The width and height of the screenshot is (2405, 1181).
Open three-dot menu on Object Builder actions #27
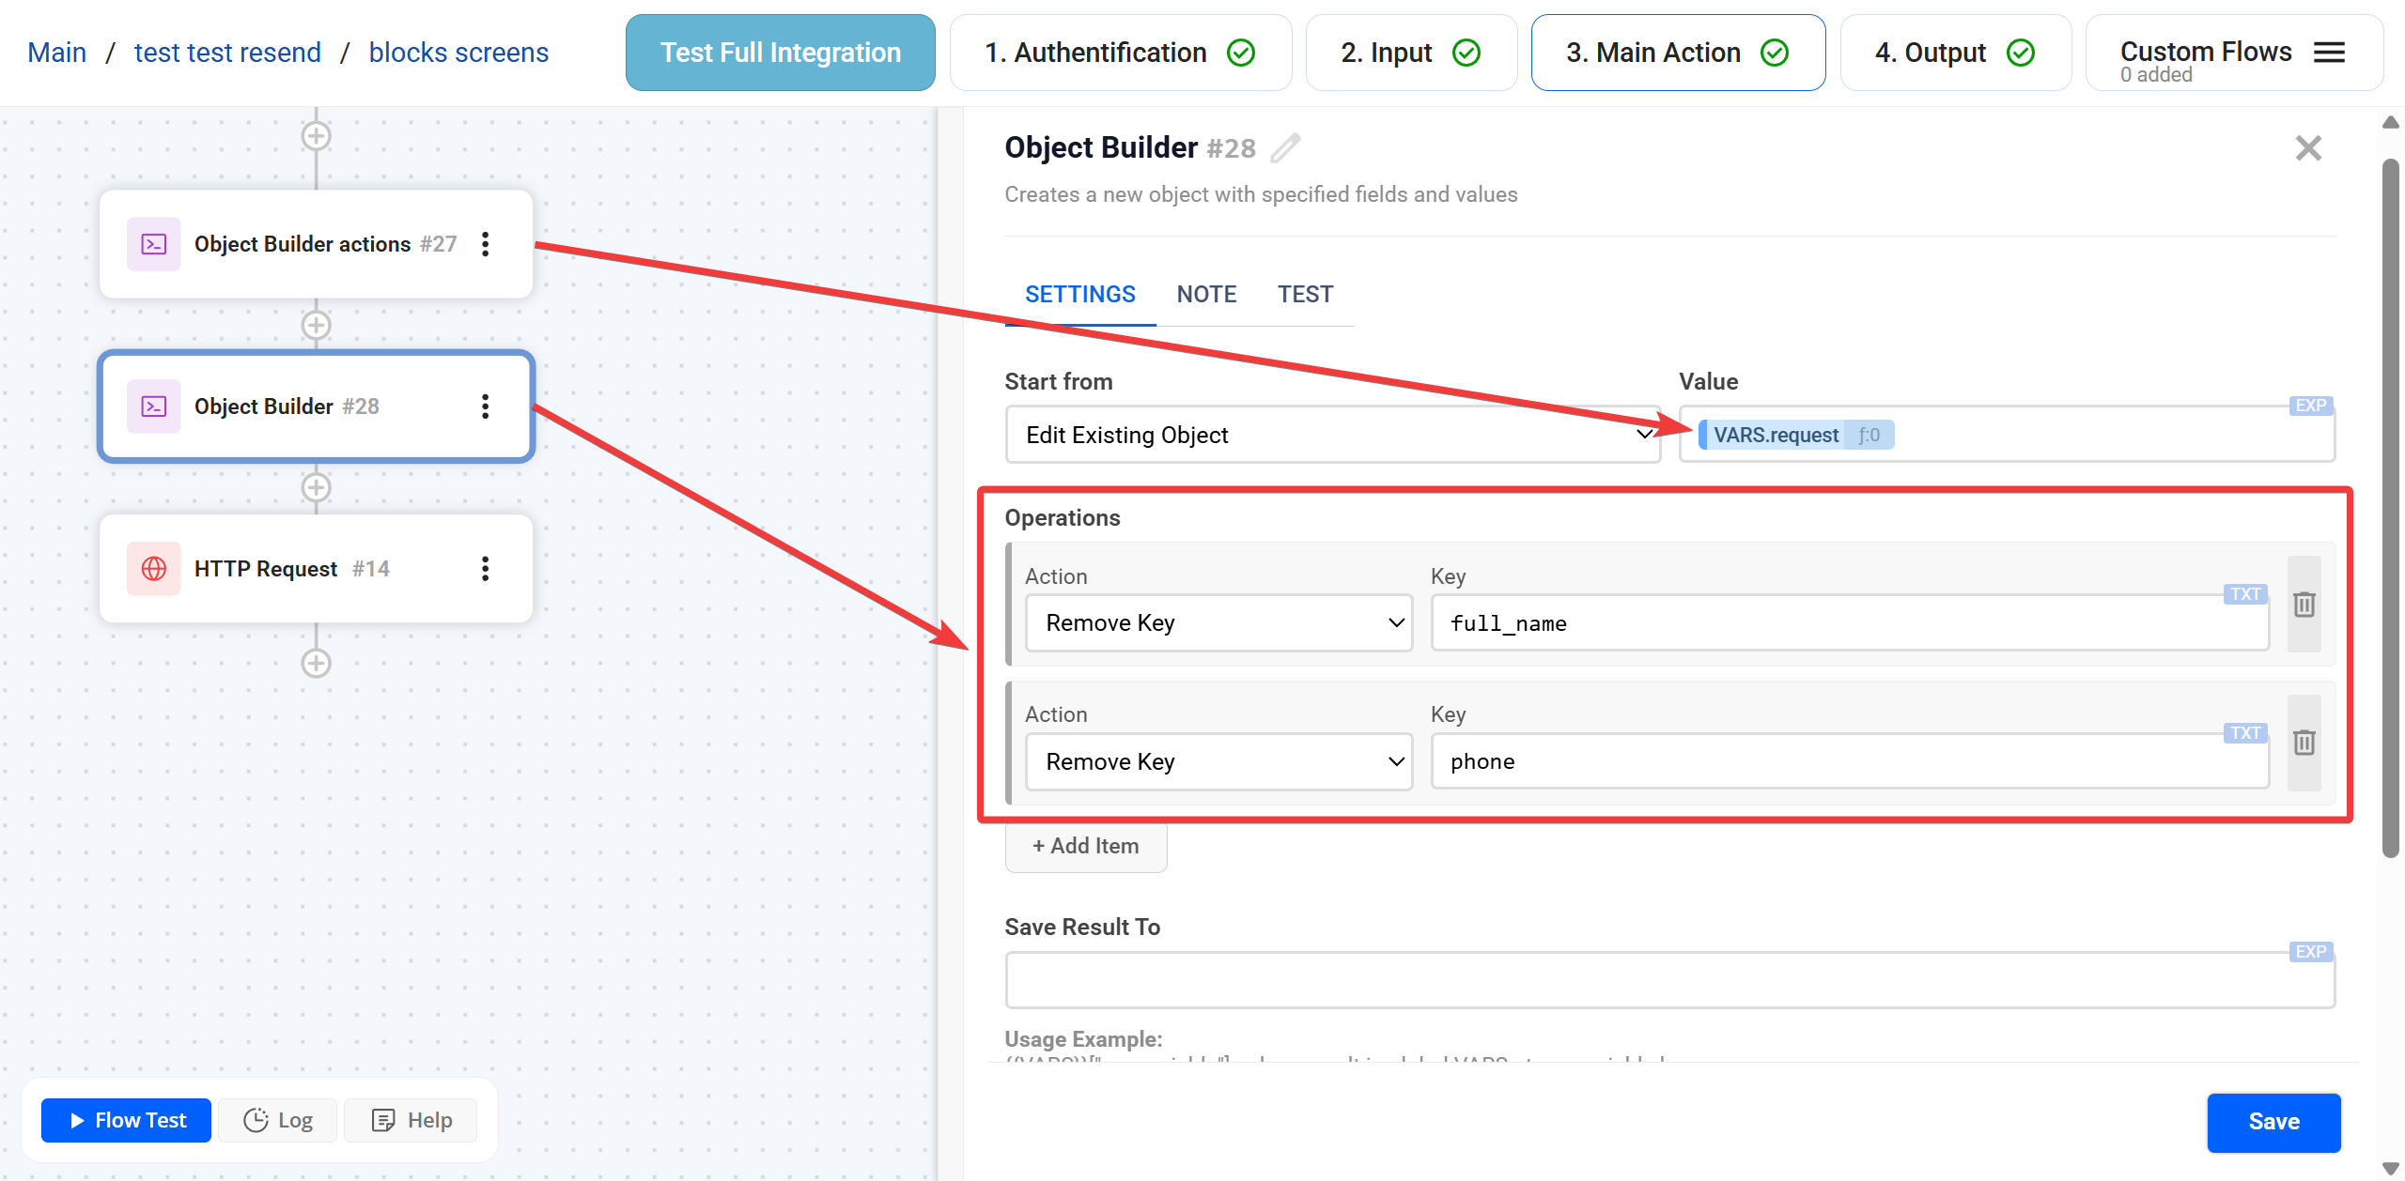485,244
